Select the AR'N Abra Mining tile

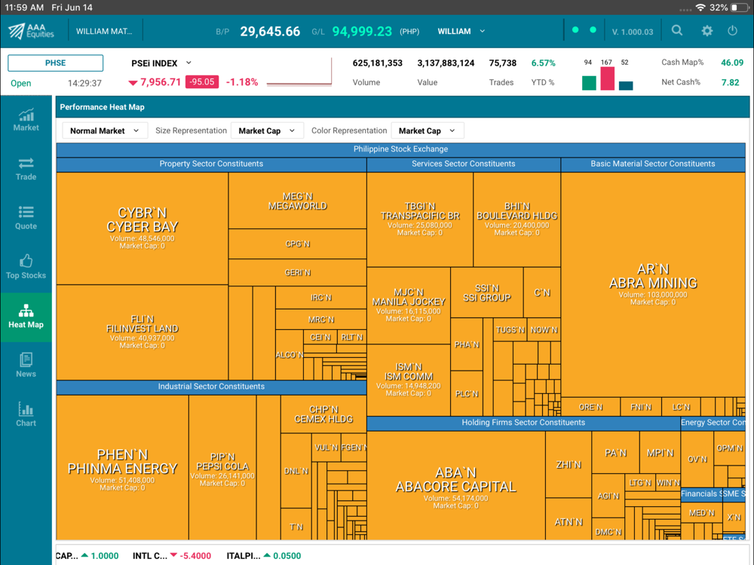(653, 285)
